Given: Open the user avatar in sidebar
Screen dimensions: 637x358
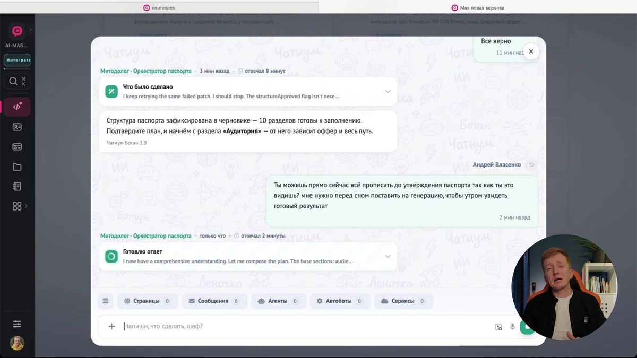Looking at the screenshot, I should pyautogui.click(x=18, y=343).
